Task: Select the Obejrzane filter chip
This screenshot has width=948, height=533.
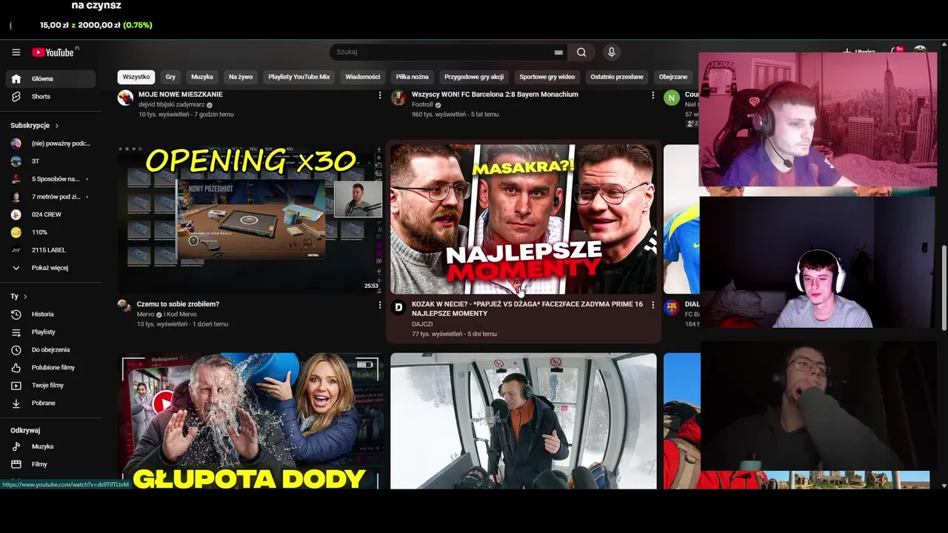Action: point(673,77)
